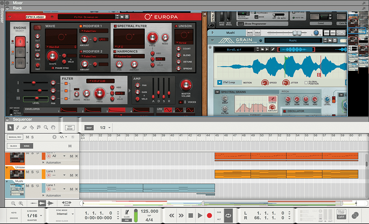Enable the Global Position checkbox in Grain
The height and width of the screenshot is (224, 369).
point(306,83)
